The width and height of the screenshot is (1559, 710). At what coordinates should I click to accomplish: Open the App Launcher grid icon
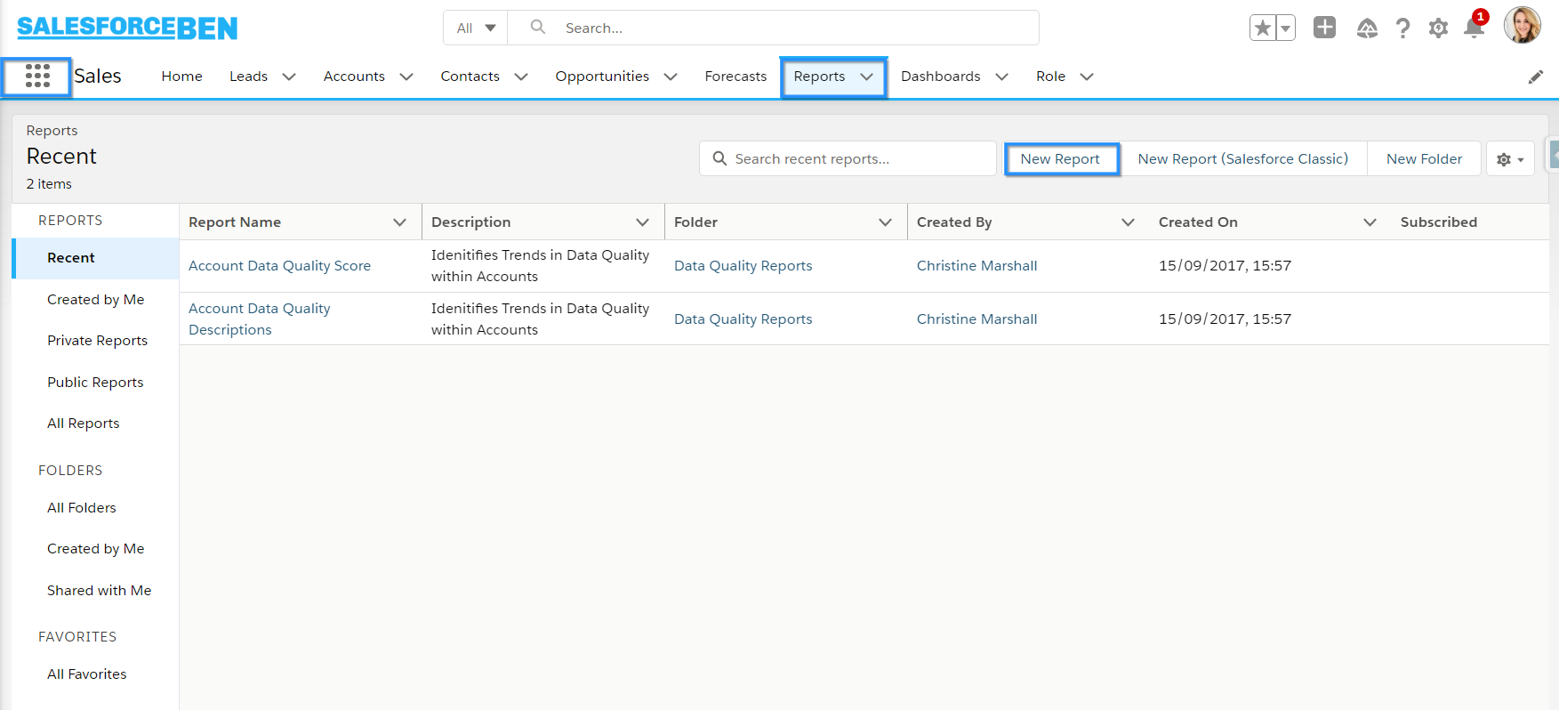click(x=37, y=77)
